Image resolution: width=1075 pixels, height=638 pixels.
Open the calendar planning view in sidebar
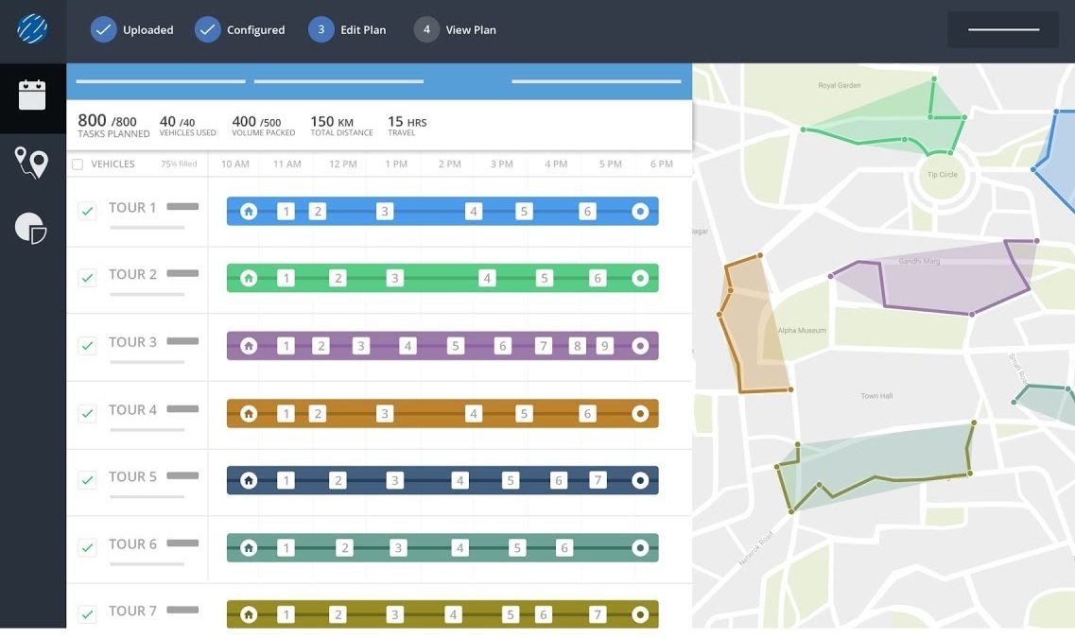[32, 95]
